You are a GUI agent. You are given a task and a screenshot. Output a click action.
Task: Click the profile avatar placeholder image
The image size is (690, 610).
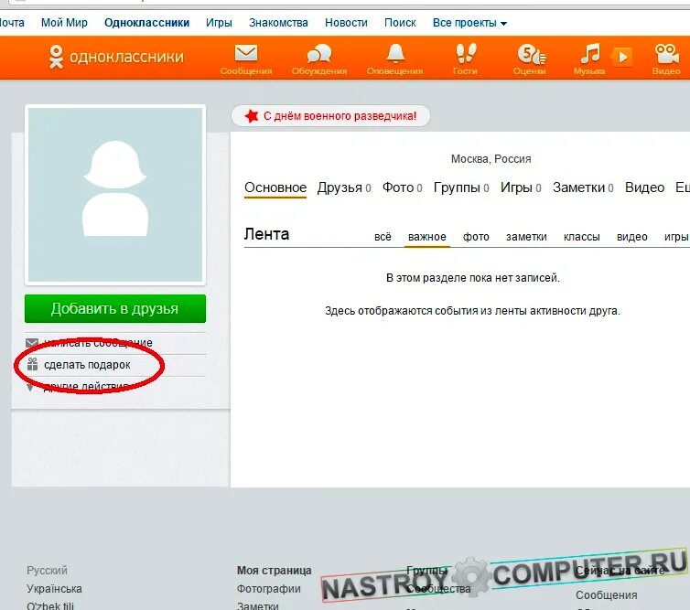click(x=115, y=195)
